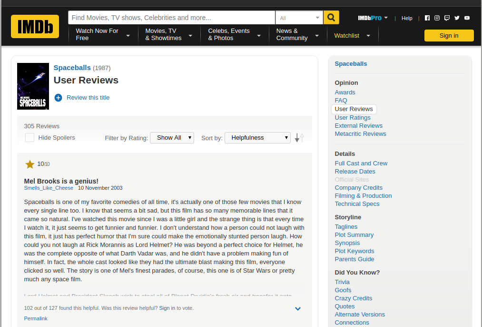Open the Sort by Helpfulness dropdown
Screen dimensions: 482x327
coord(257,138)
